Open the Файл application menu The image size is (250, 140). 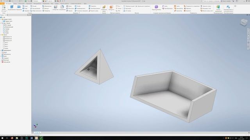[x=2, y=3]
